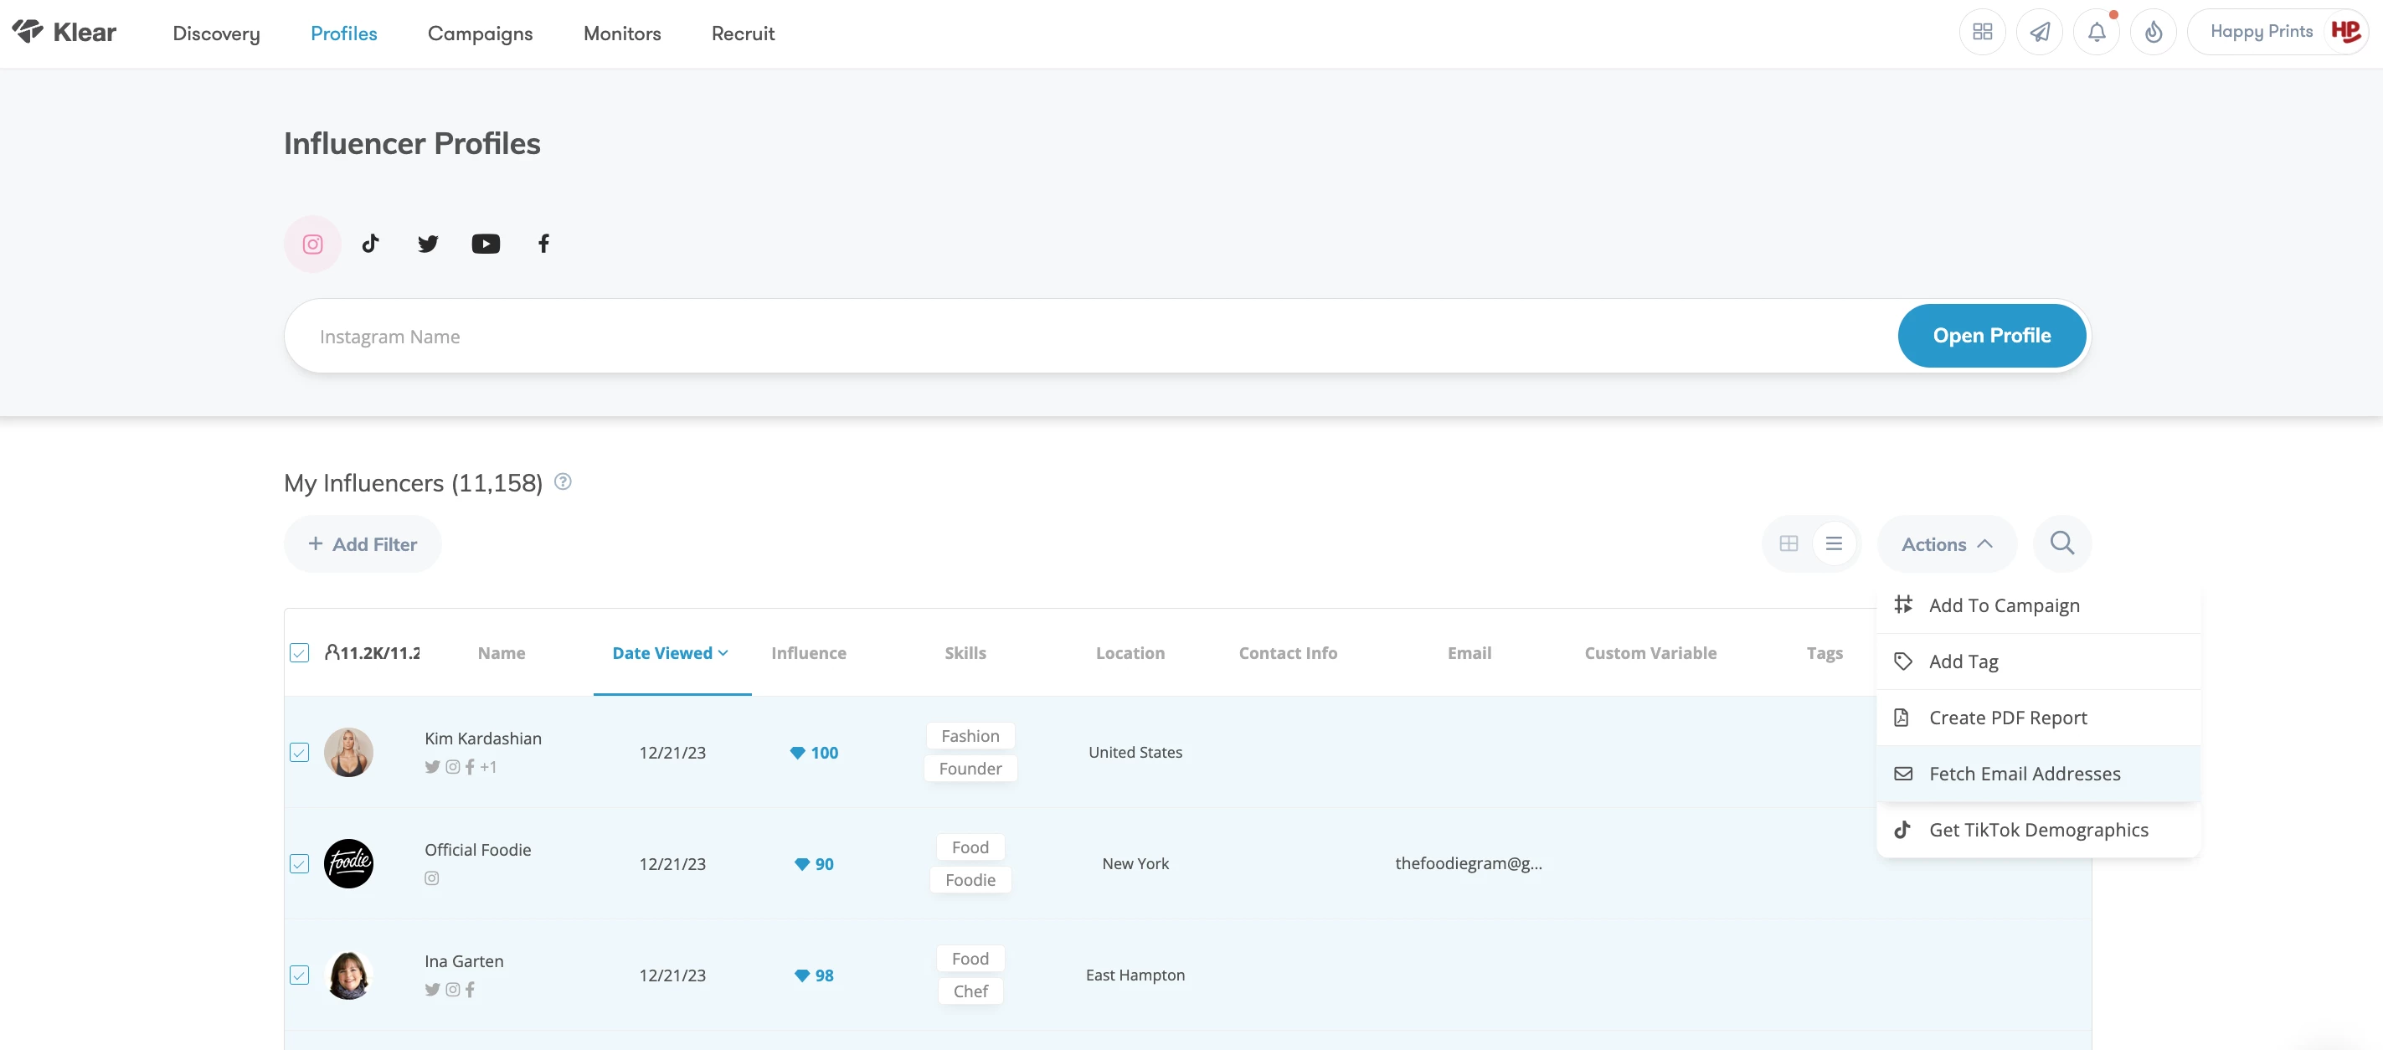The height and width of the screenshot is (1050, 2383).
Task: Click the East Hampton location cell
Action: (x=1135, y=975)
